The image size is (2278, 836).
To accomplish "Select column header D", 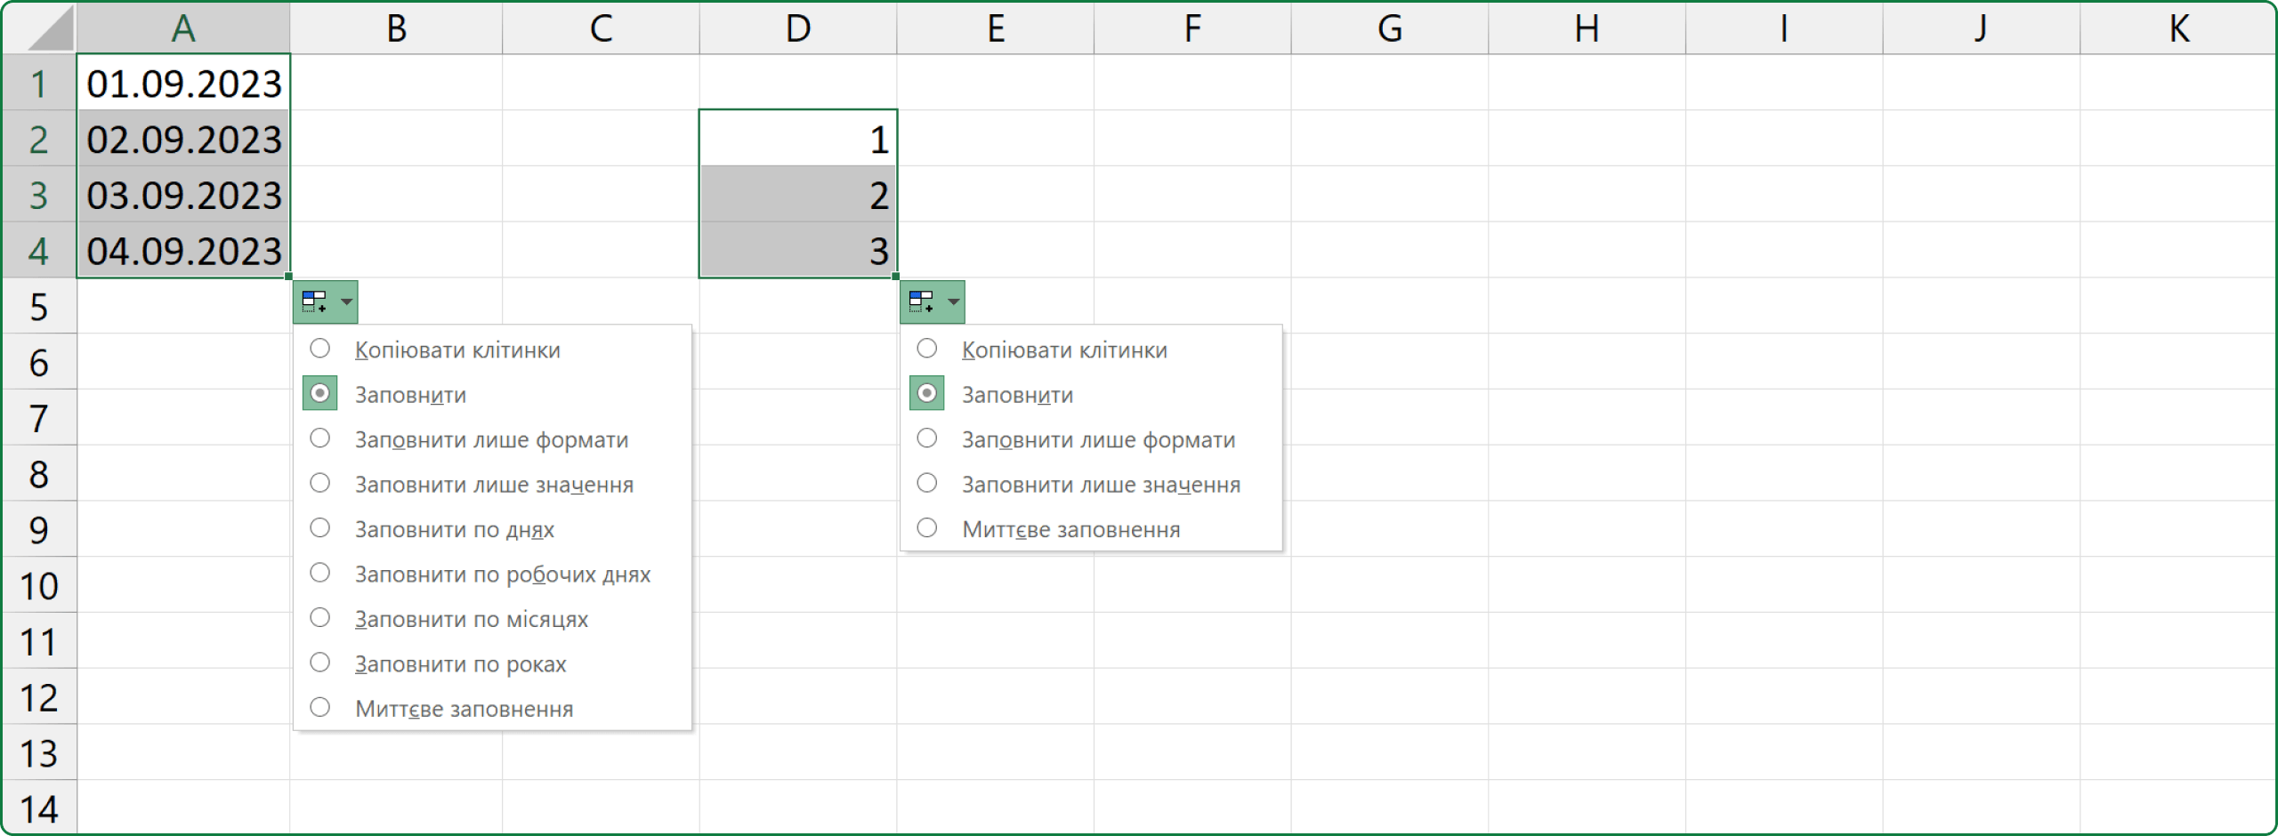I will pos(797,28).
